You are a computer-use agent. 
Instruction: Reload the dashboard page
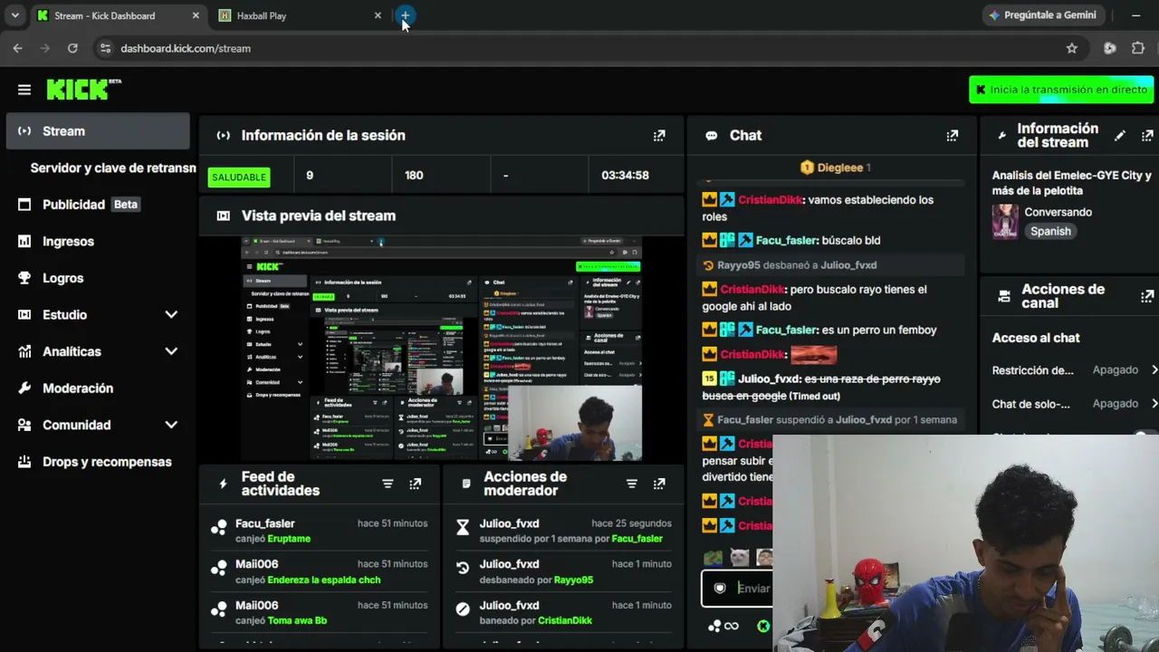click(72, 48)
